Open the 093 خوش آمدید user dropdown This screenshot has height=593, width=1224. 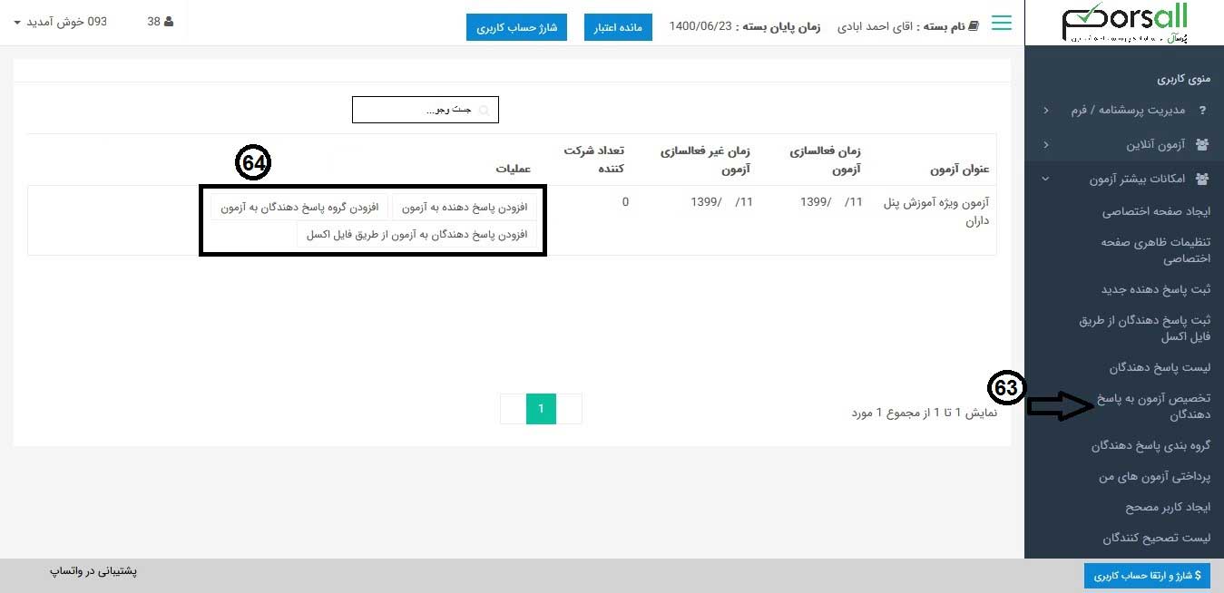tap(61, 22)
